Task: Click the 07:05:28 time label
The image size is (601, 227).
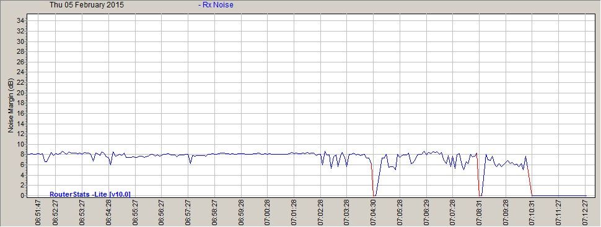Action: tap(400, 212)
